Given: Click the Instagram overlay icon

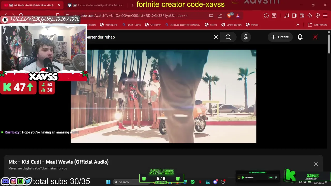Looking at the screenshot, I should click(x=13, y=181).
